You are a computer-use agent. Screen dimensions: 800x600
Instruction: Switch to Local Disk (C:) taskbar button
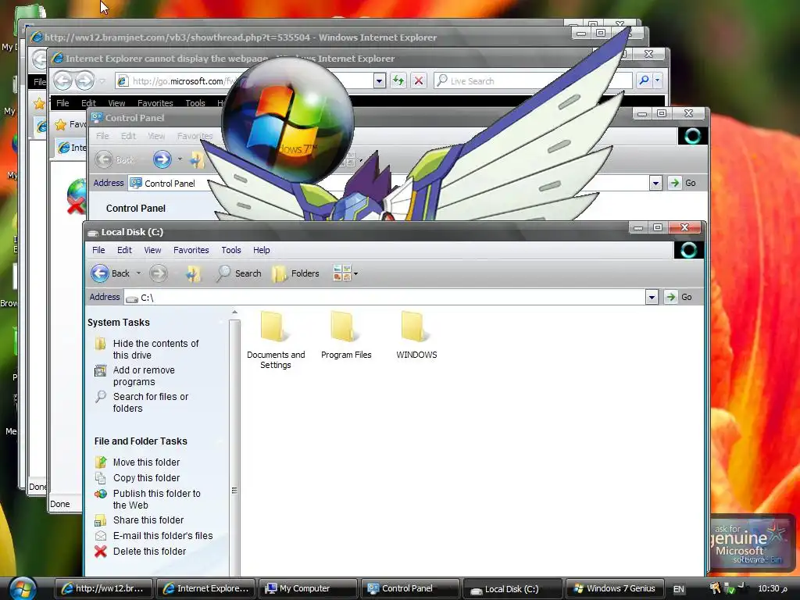click(x=512, y=589)
